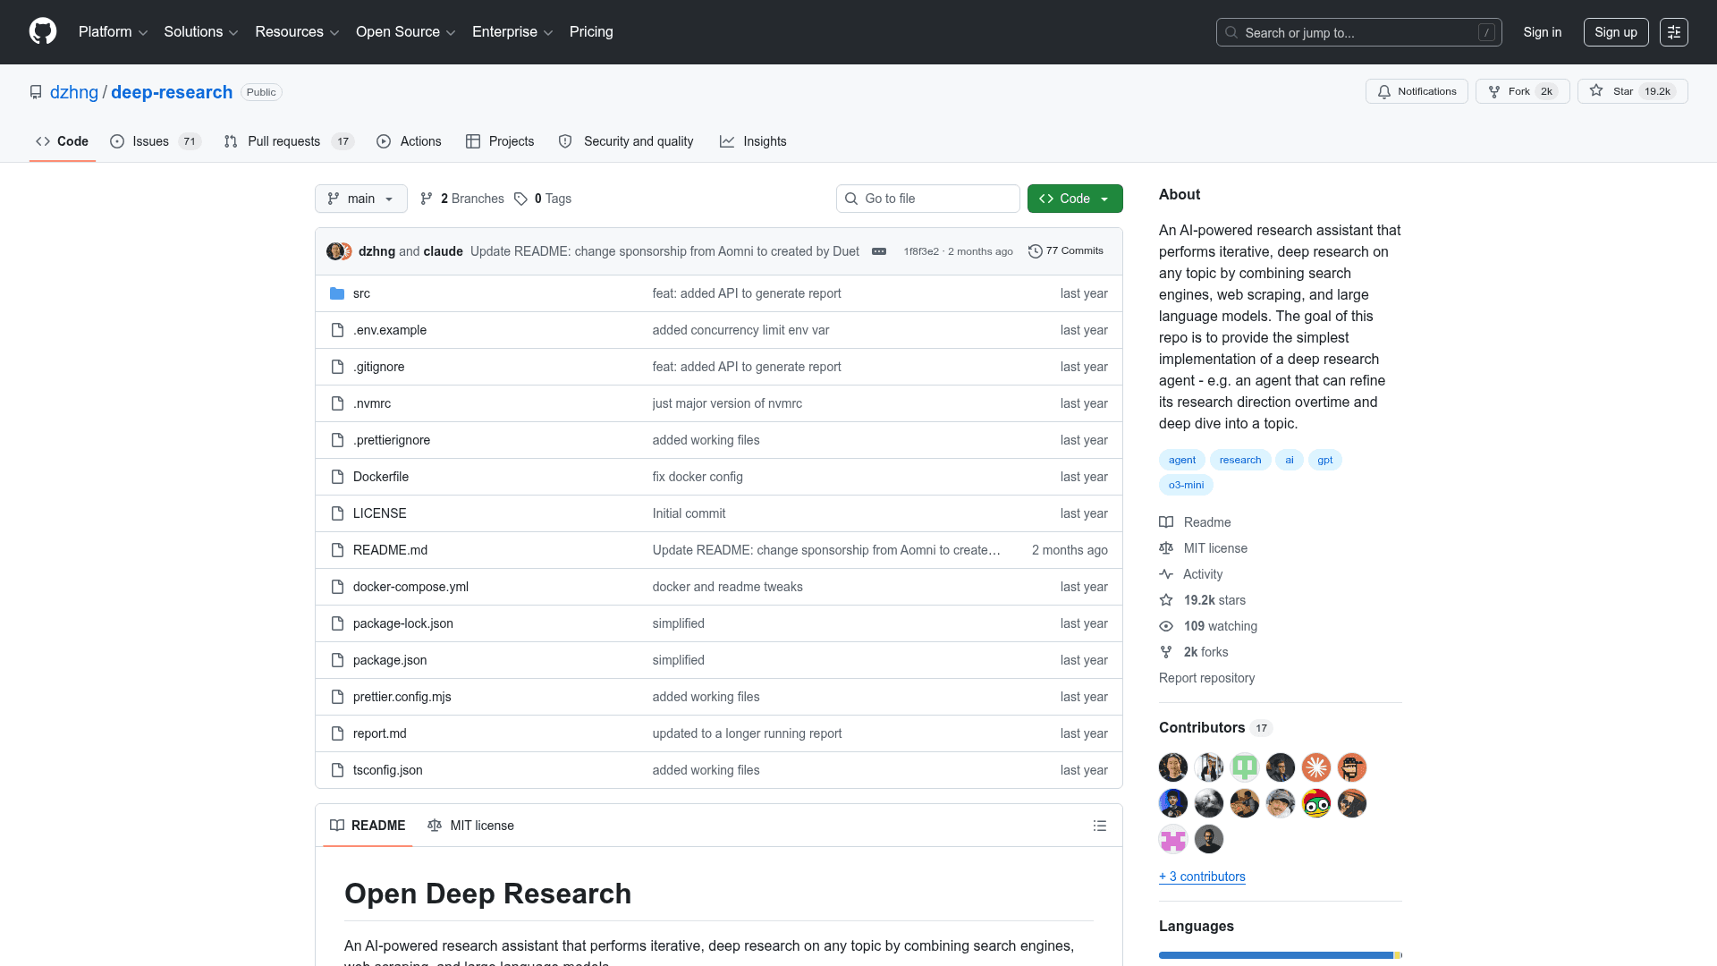Open the dzhng owner profile link
Image resolution: width=1717 pixels, height=966 pixels.
click(74, 92)
